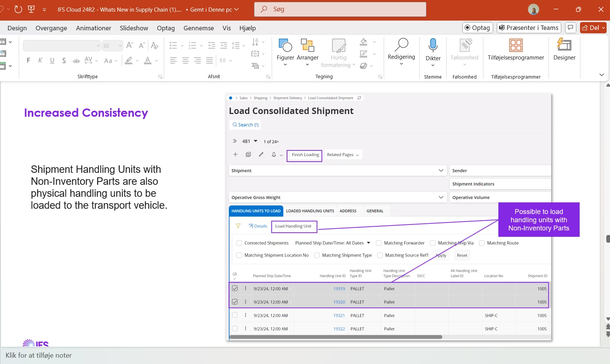Apply the text highlight color swatch
This screenshot has height=364, width=610.
click(x=129, y=60)
